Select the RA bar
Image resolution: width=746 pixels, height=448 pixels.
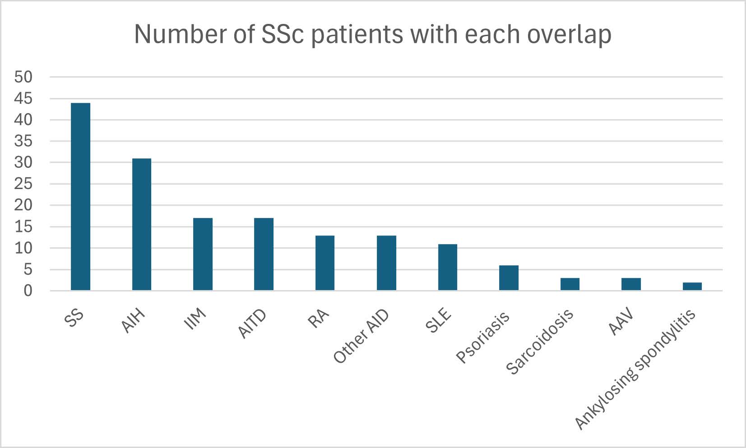pos(325,263)
